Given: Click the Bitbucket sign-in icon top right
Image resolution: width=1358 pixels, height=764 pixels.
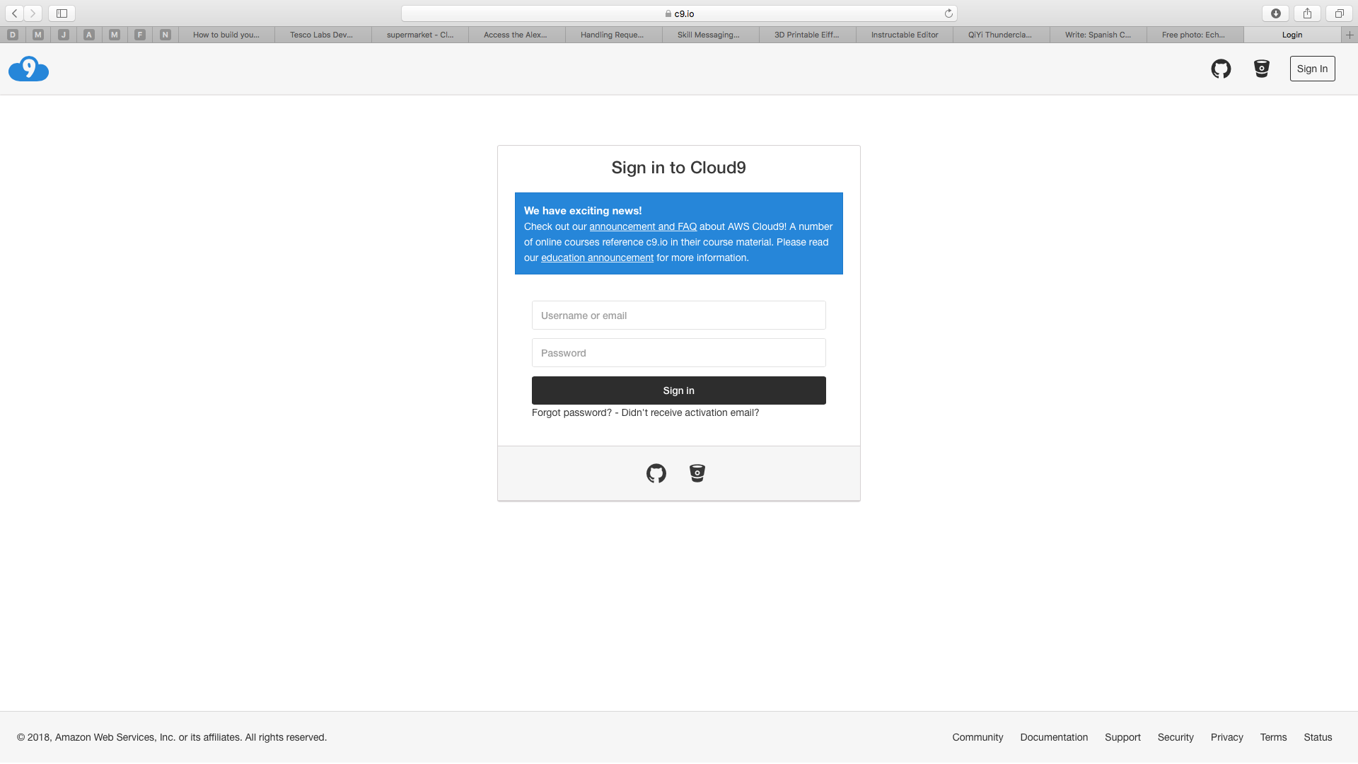Looking at the screenshot, I should click(1262, 68).
